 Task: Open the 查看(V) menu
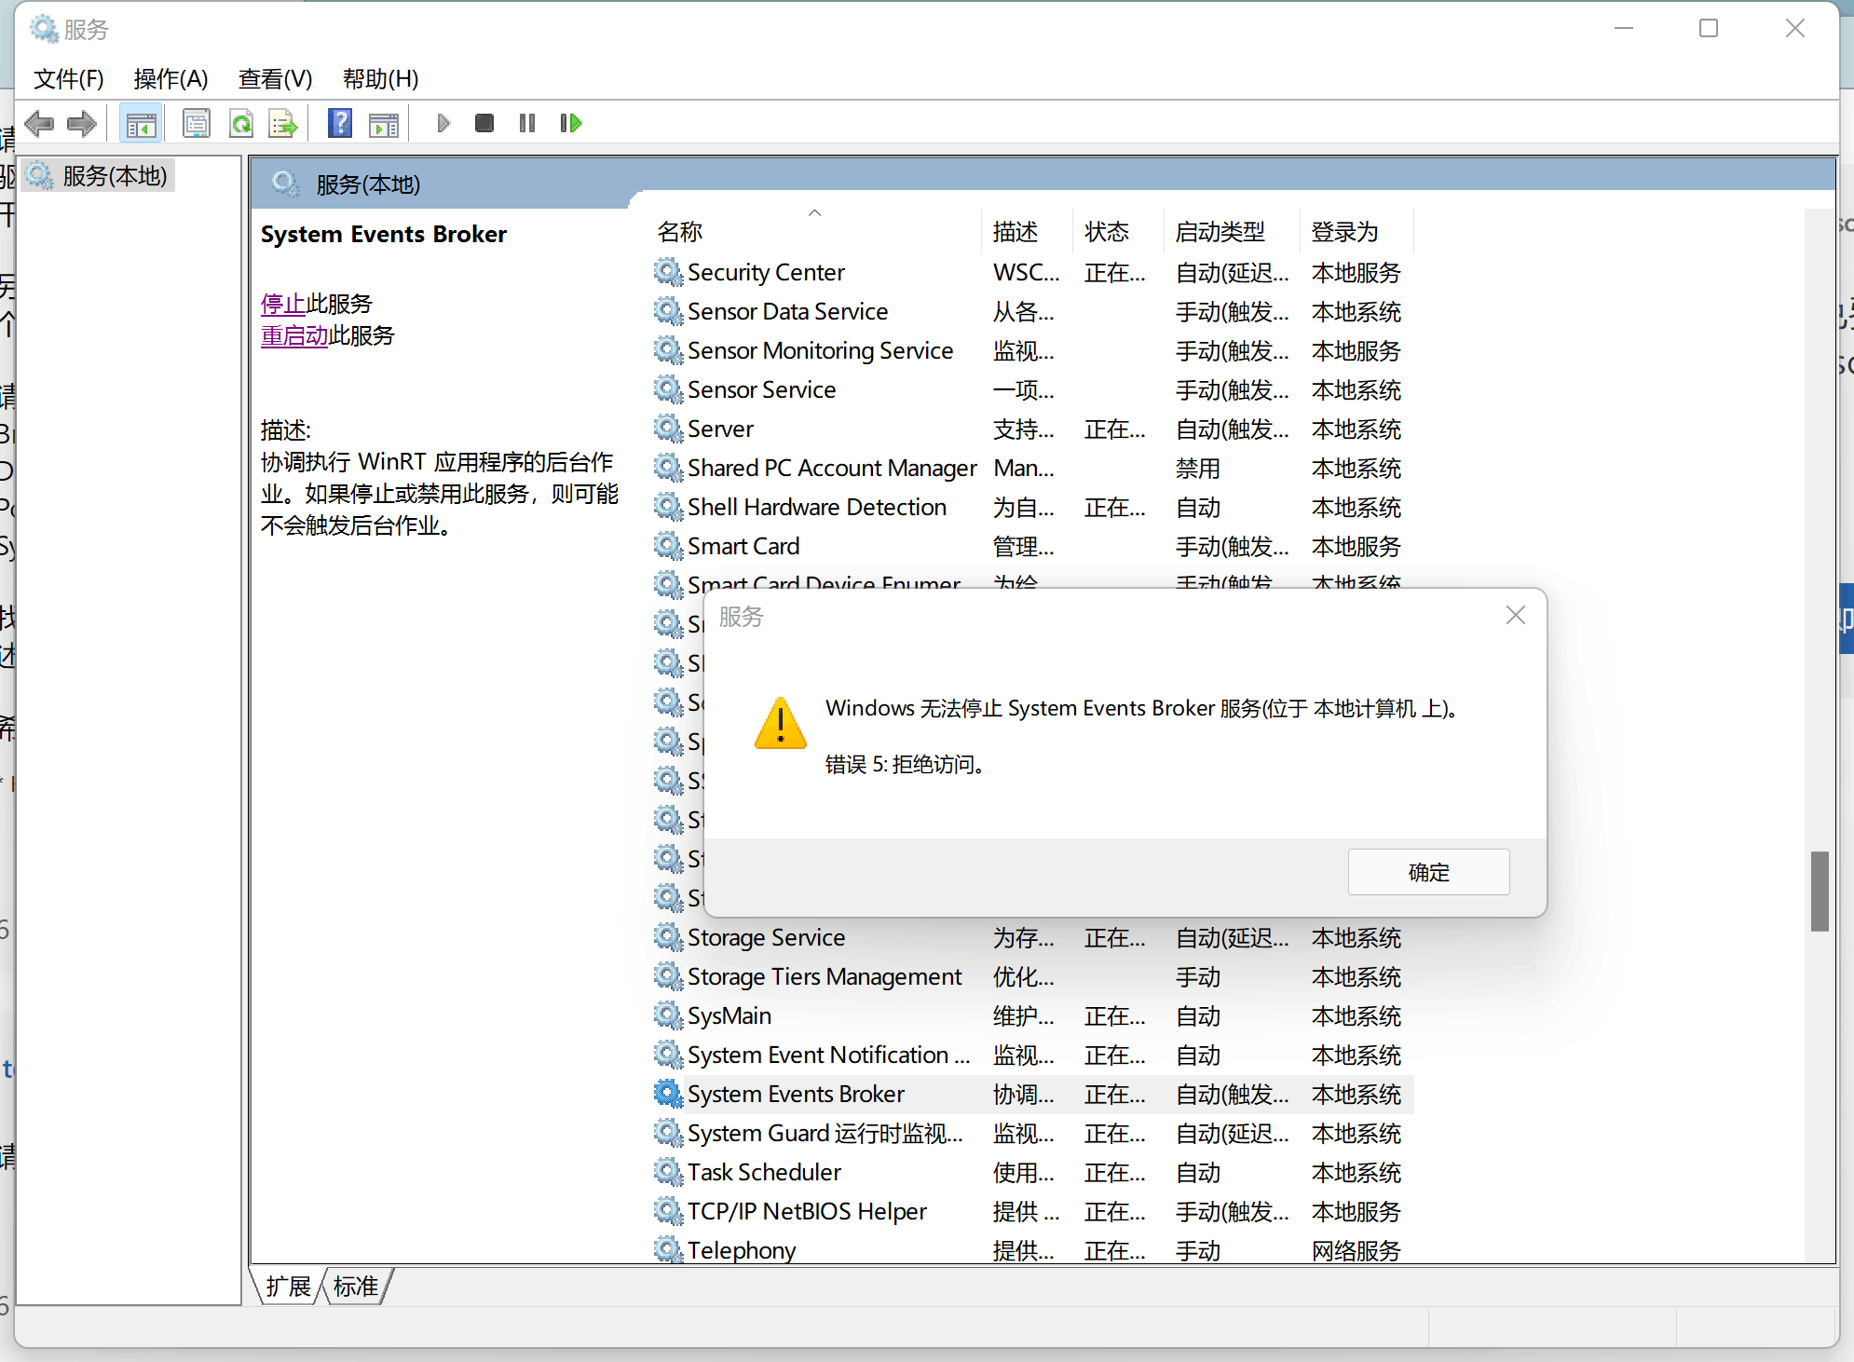click(275, 79)
